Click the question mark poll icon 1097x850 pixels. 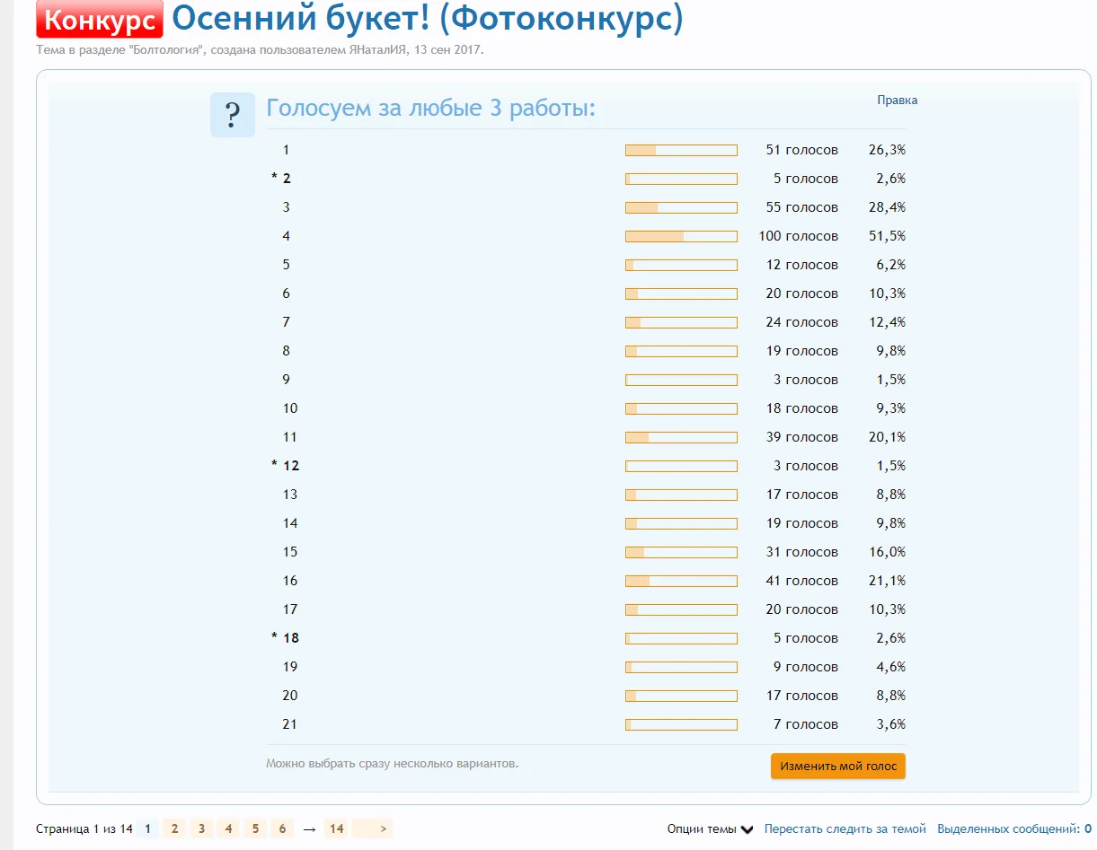pyautogui.click(x=233, y=114)
